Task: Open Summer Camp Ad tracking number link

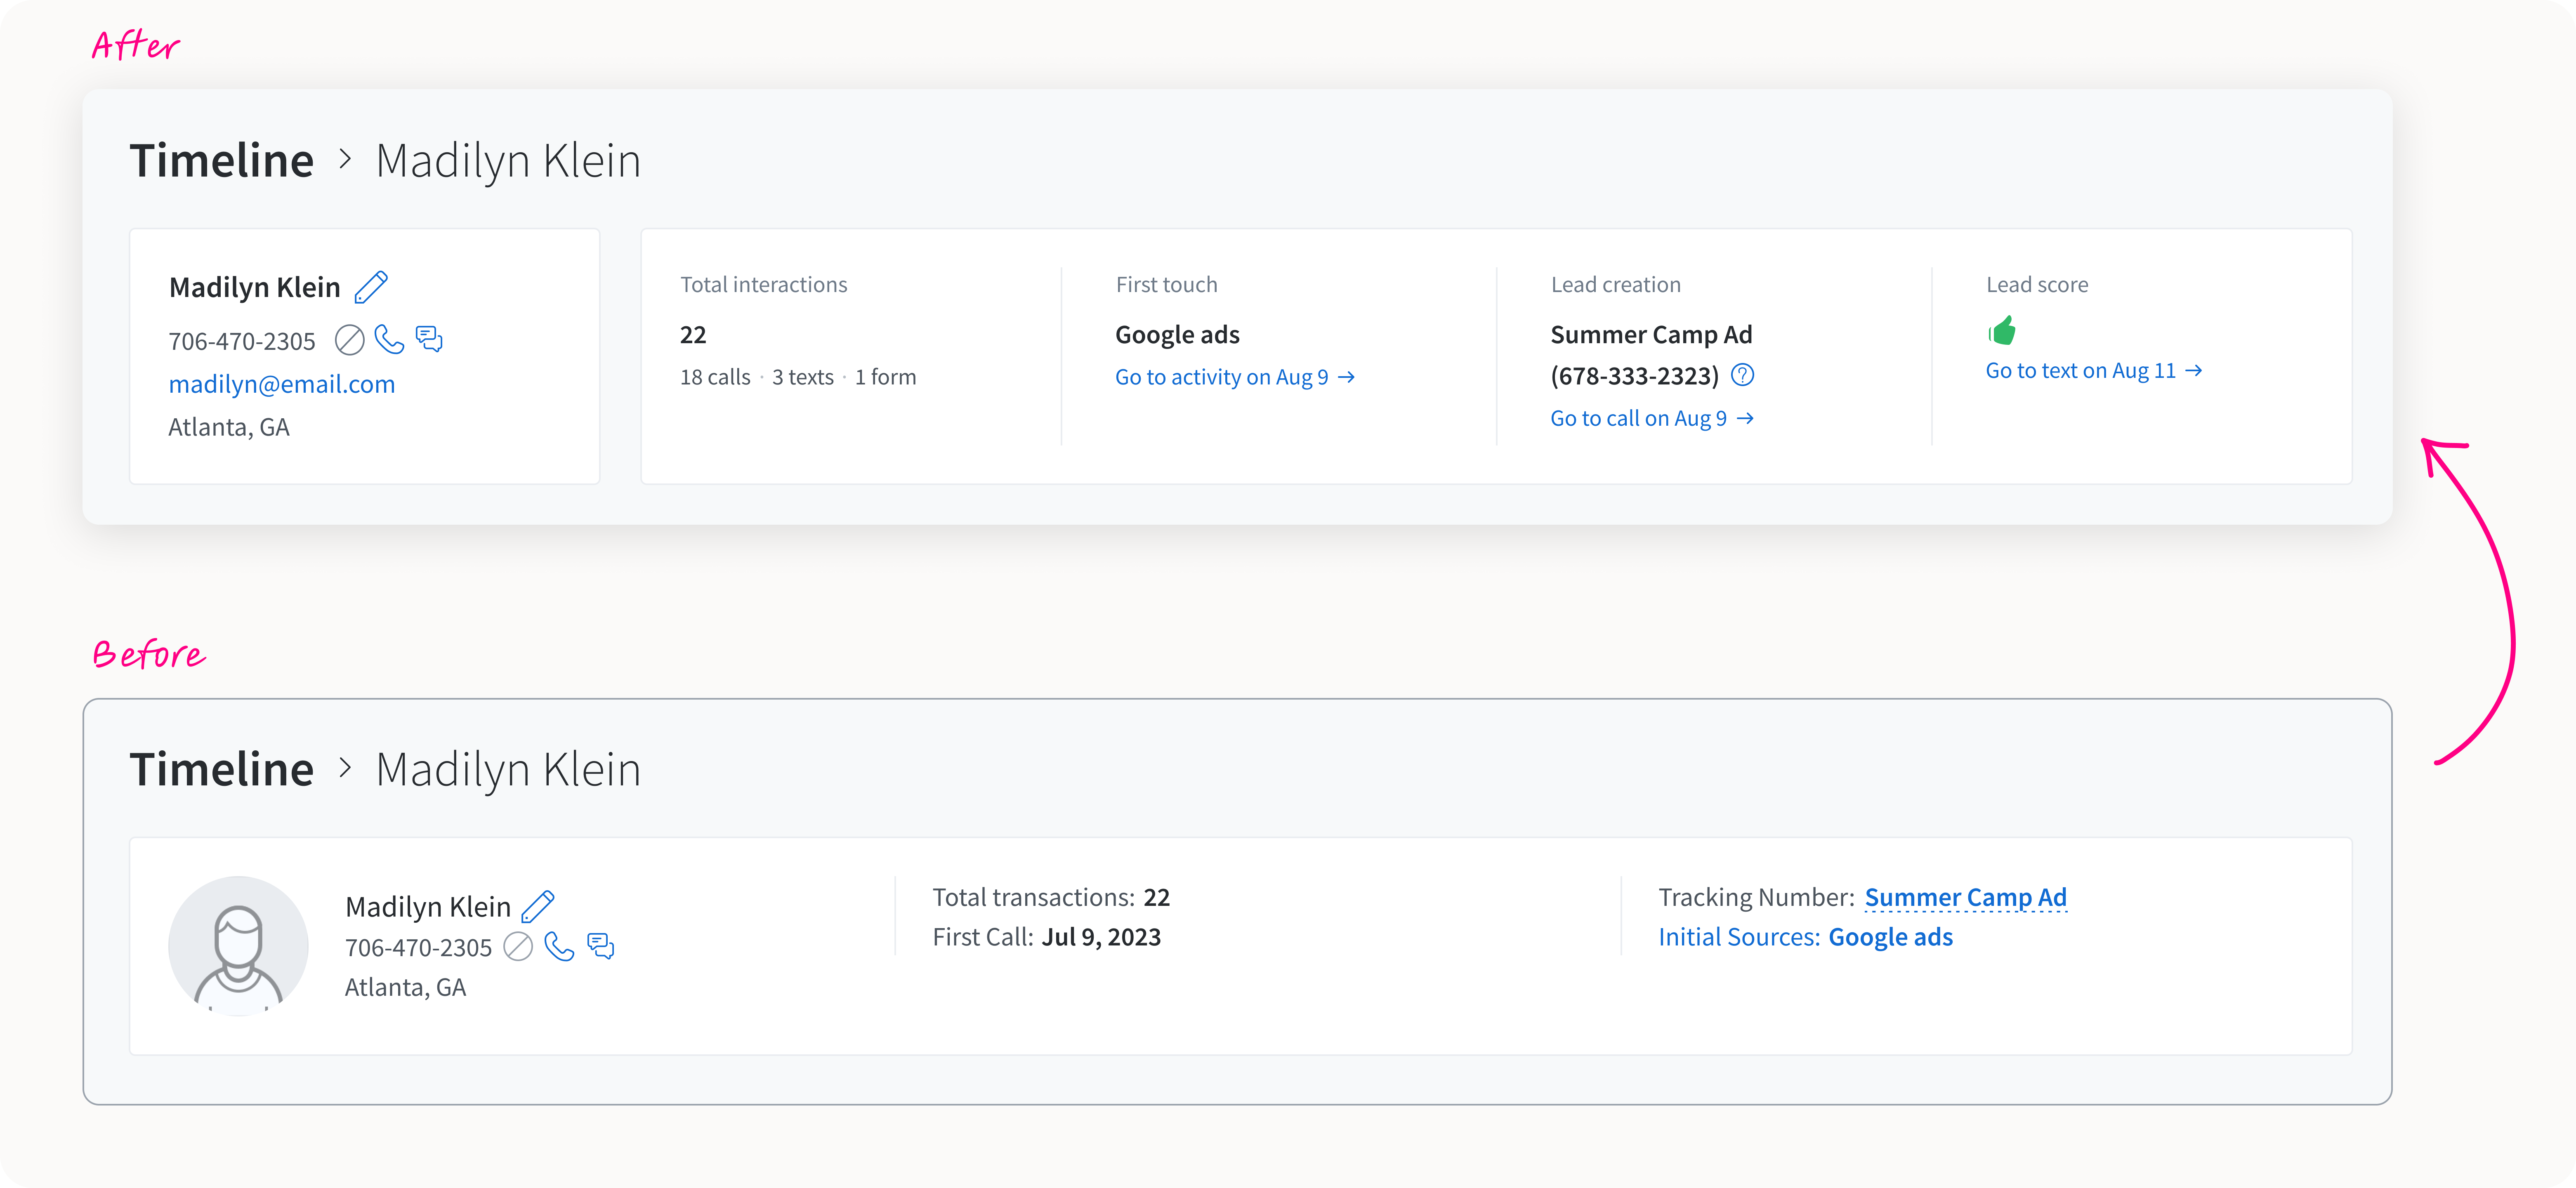Action: pos(1965,897)
